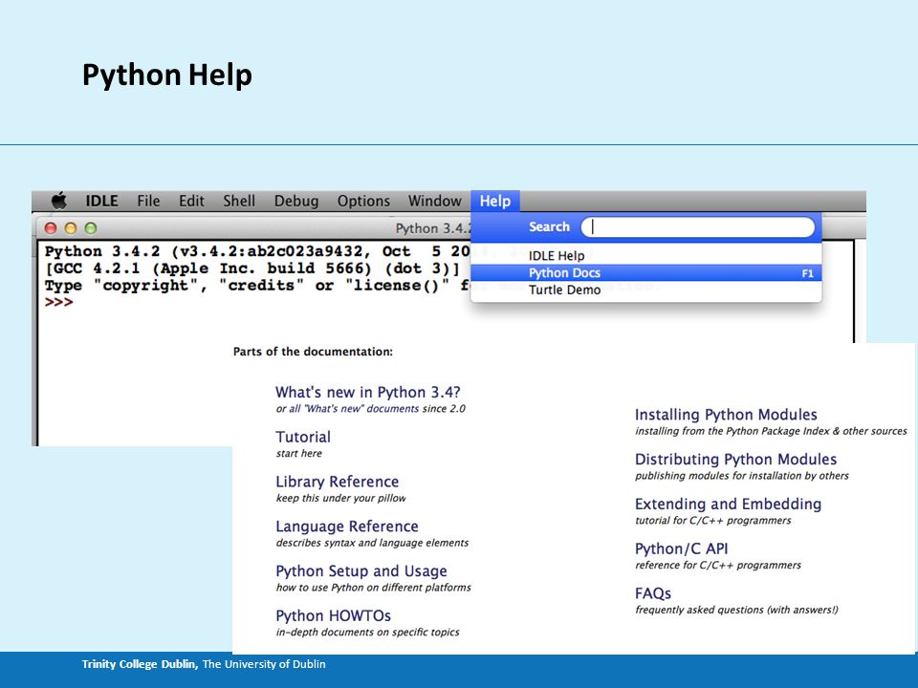Click "publishing modules for installation by others" text
Image resolution: width=918 pixels, height=688 pixels.
tap(742, 476)
